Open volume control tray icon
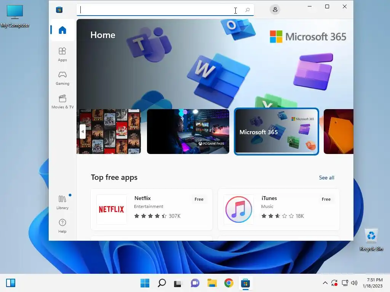This screenshot has height=292, width=390. [x=354, y=283]
